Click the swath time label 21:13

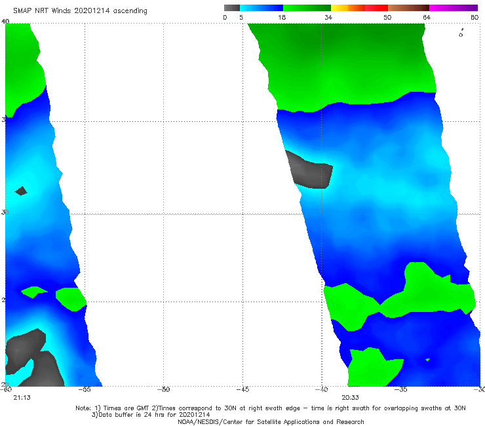click(22, 398)
